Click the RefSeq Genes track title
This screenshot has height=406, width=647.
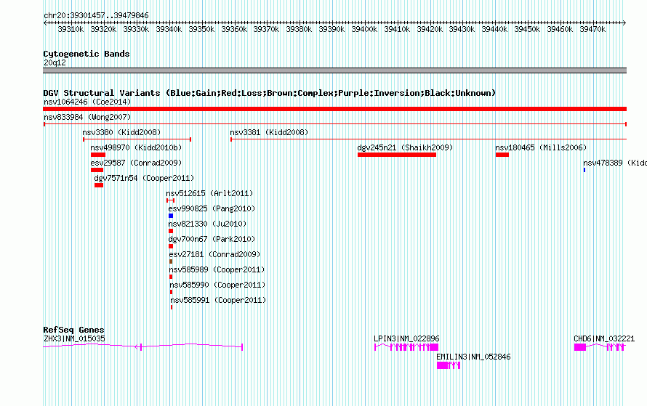[73, 330]
